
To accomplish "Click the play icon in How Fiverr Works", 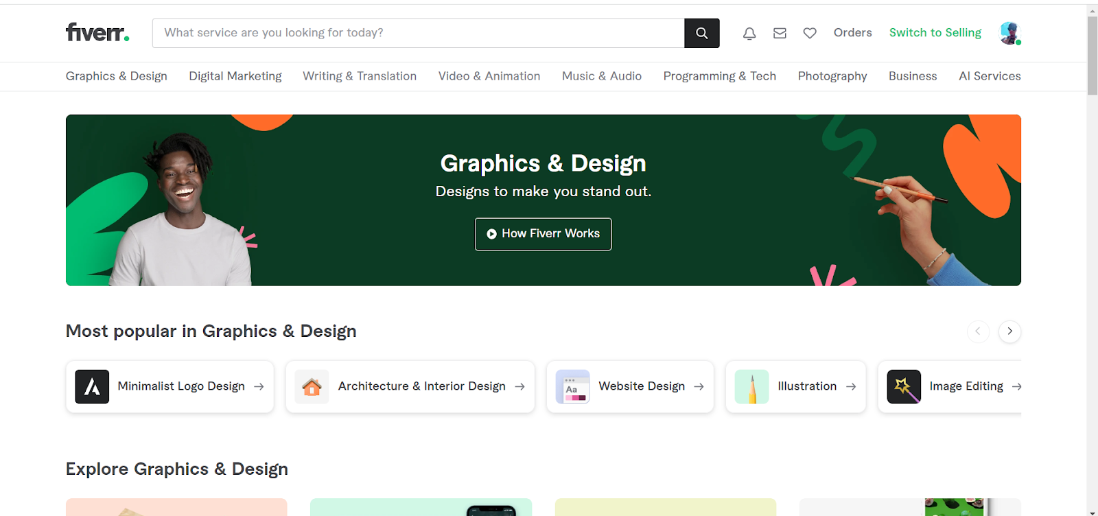I will click(x=491, y=234).
